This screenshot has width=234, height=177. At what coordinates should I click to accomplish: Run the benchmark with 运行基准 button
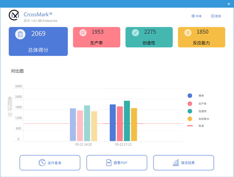click(50, 163)
